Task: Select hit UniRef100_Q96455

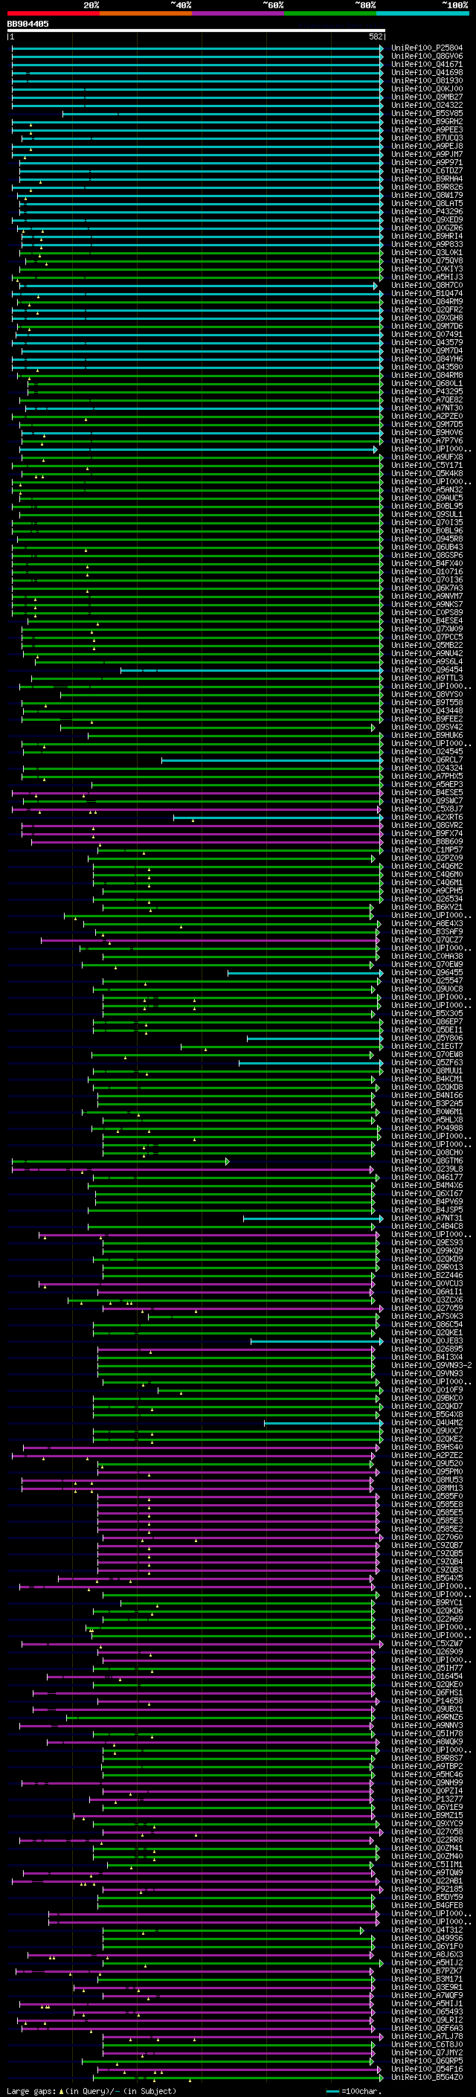Action: click(426, 973)
